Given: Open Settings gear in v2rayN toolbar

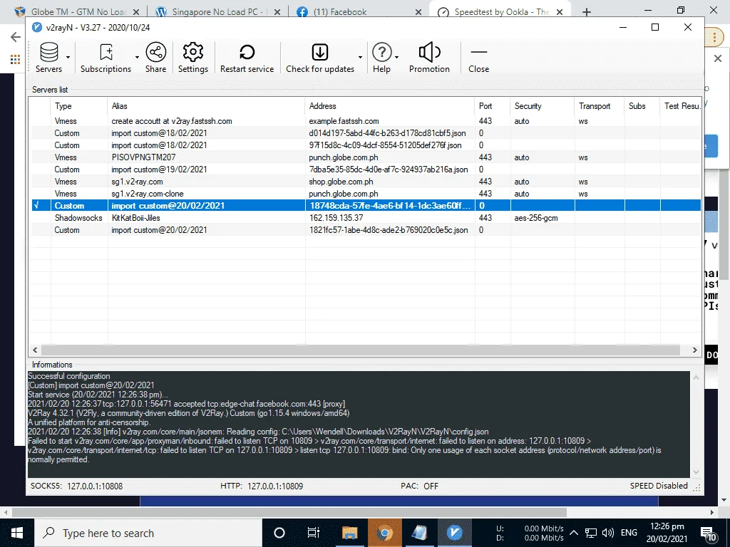Looking at the screenshot, I should pyautogui.click(x=192, y=58).
